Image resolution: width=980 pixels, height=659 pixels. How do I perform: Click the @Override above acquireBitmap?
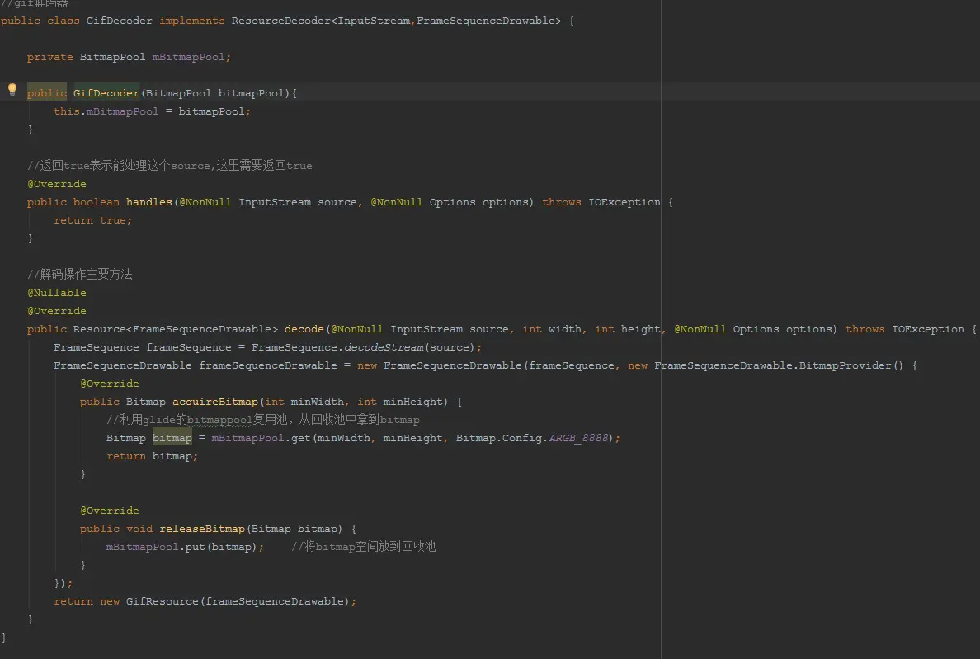(110, 384)
